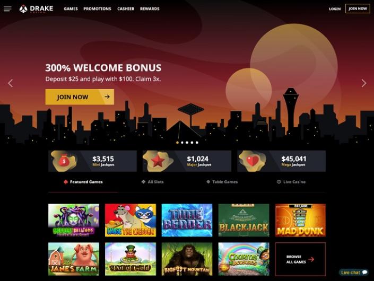
Task: Switch to the Table Games tab
Action: pyautogui.click(x=222, y=182)
